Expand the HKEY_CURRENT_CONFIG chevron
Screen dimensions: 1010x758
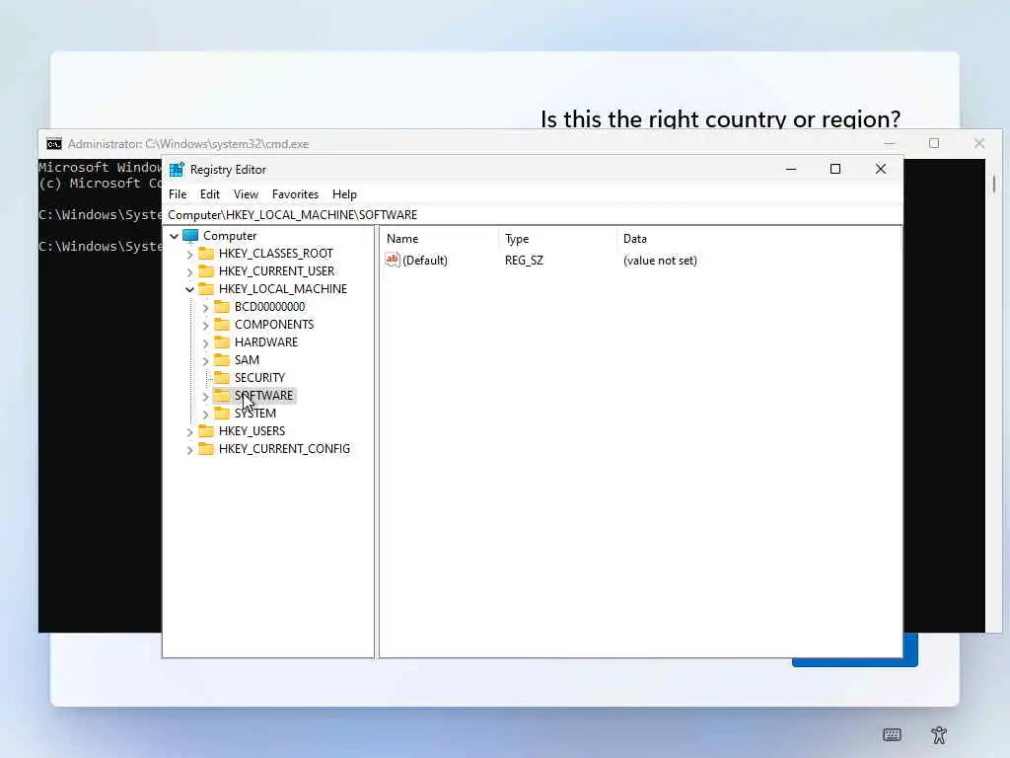[189, 450]
